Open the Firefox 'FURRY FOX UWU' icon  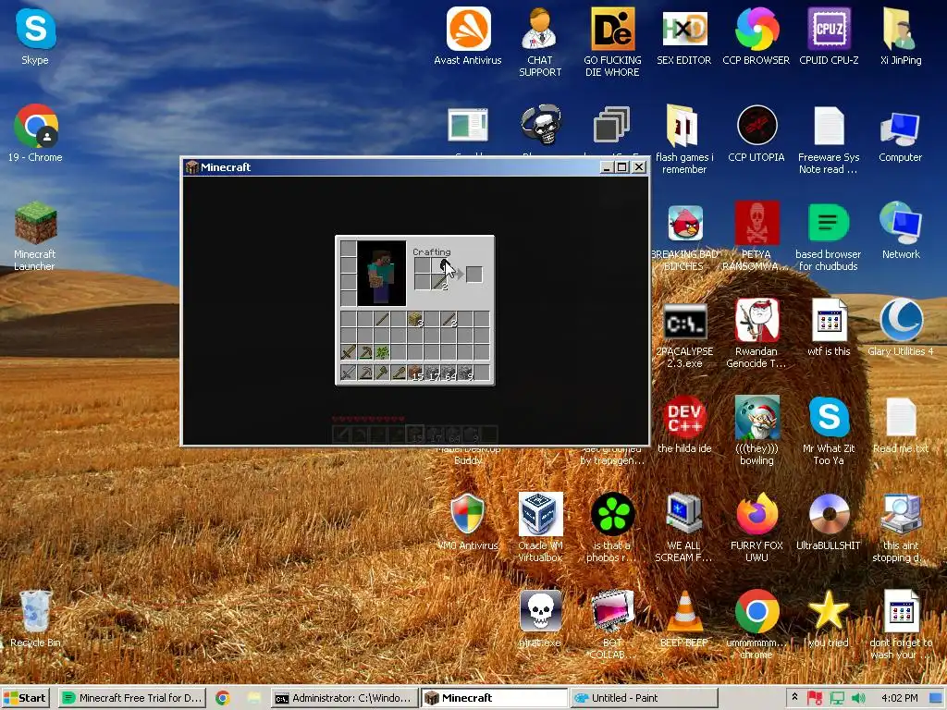[756, 527]
